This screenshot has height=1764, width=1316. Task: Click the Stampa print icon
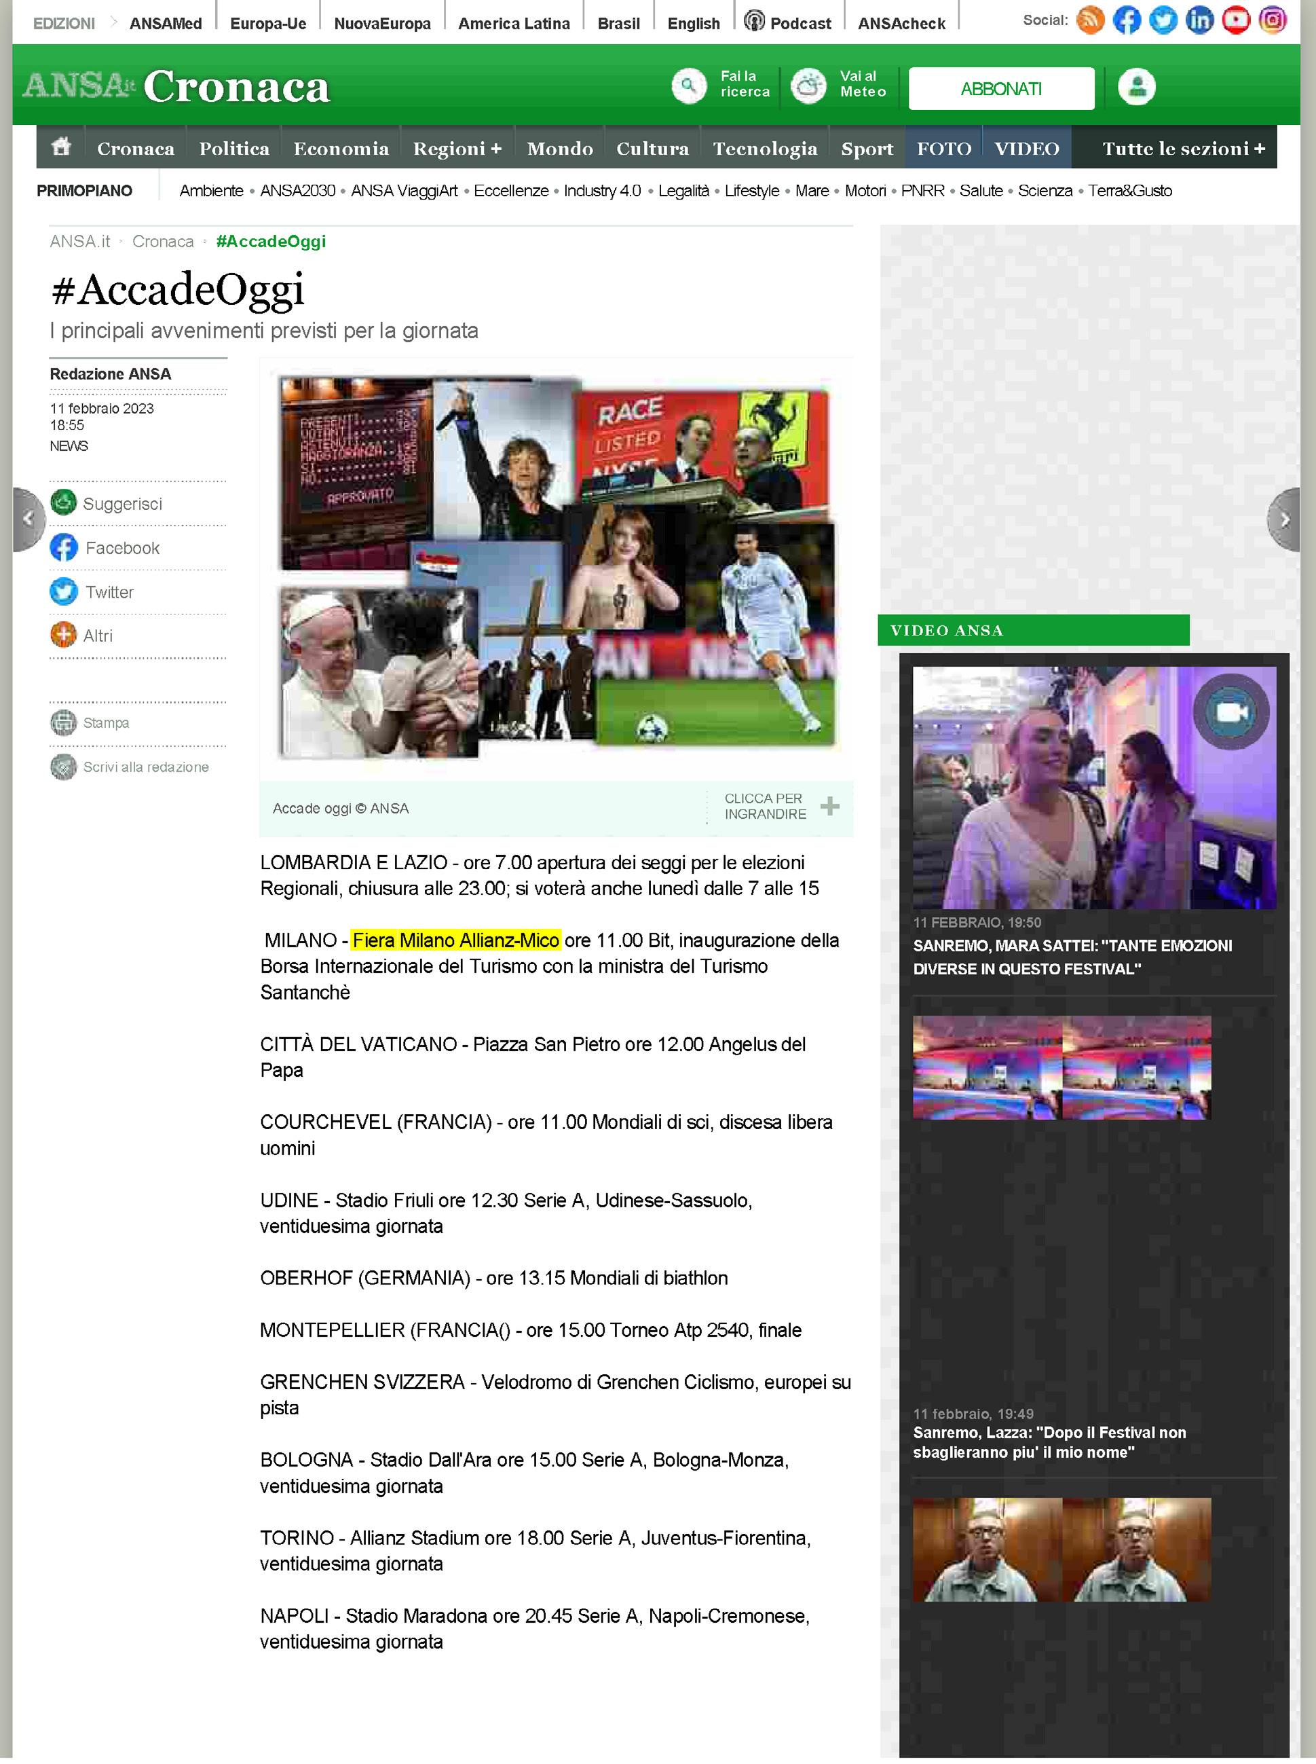pyautogui.click(x=64, y=722)
